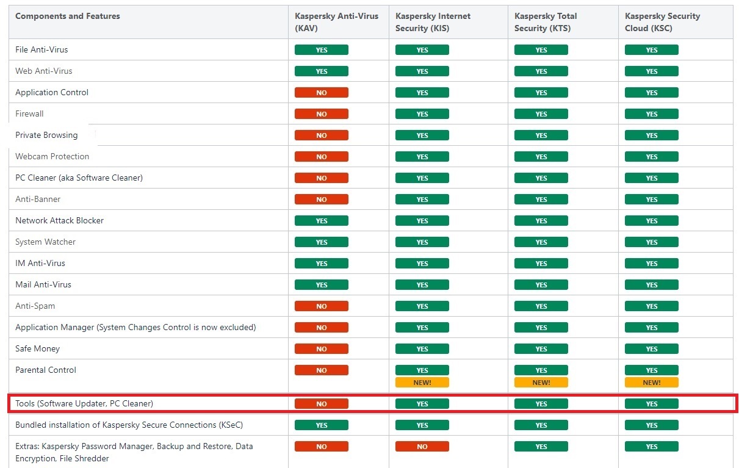Click the Components and Features header cell
Viewport: 739px width, 468px height.
point(68,16)
